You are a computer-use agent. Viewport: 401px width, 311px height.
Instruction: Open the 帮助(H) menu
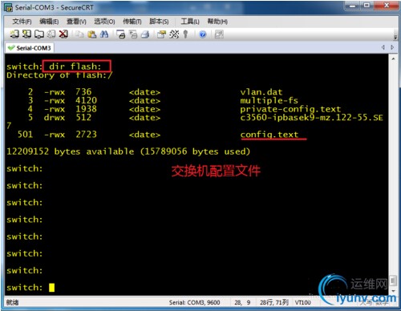(217, 22)
